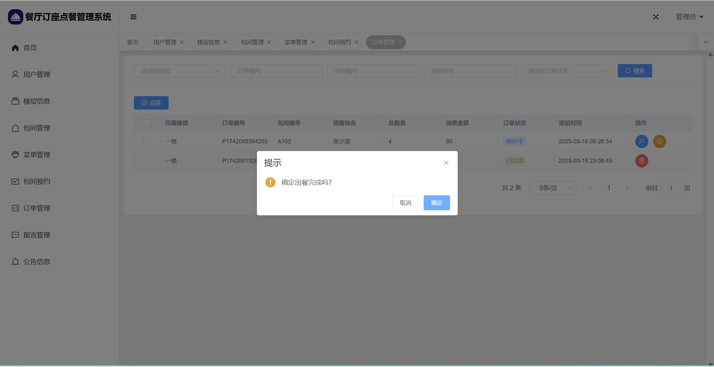This screenshot has height=367, width=714.
Task: Click the red delete icon for completed order
Action: [642, 161]
